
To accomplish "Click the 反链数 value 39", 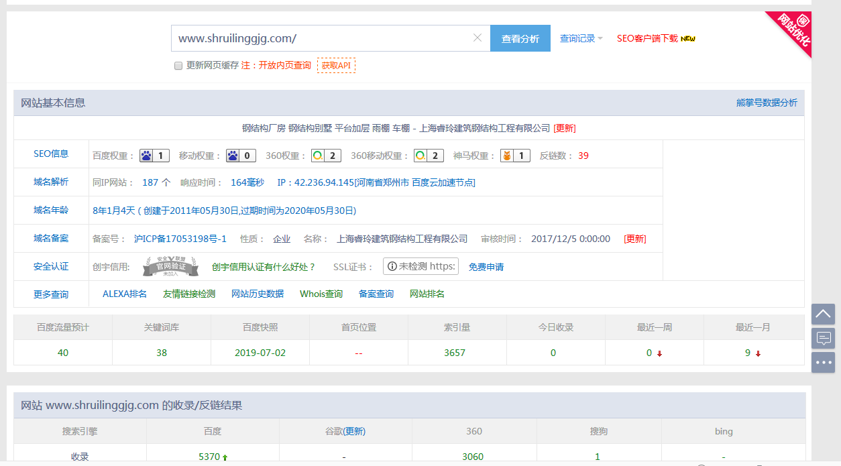I will click(x=583, y=156).
